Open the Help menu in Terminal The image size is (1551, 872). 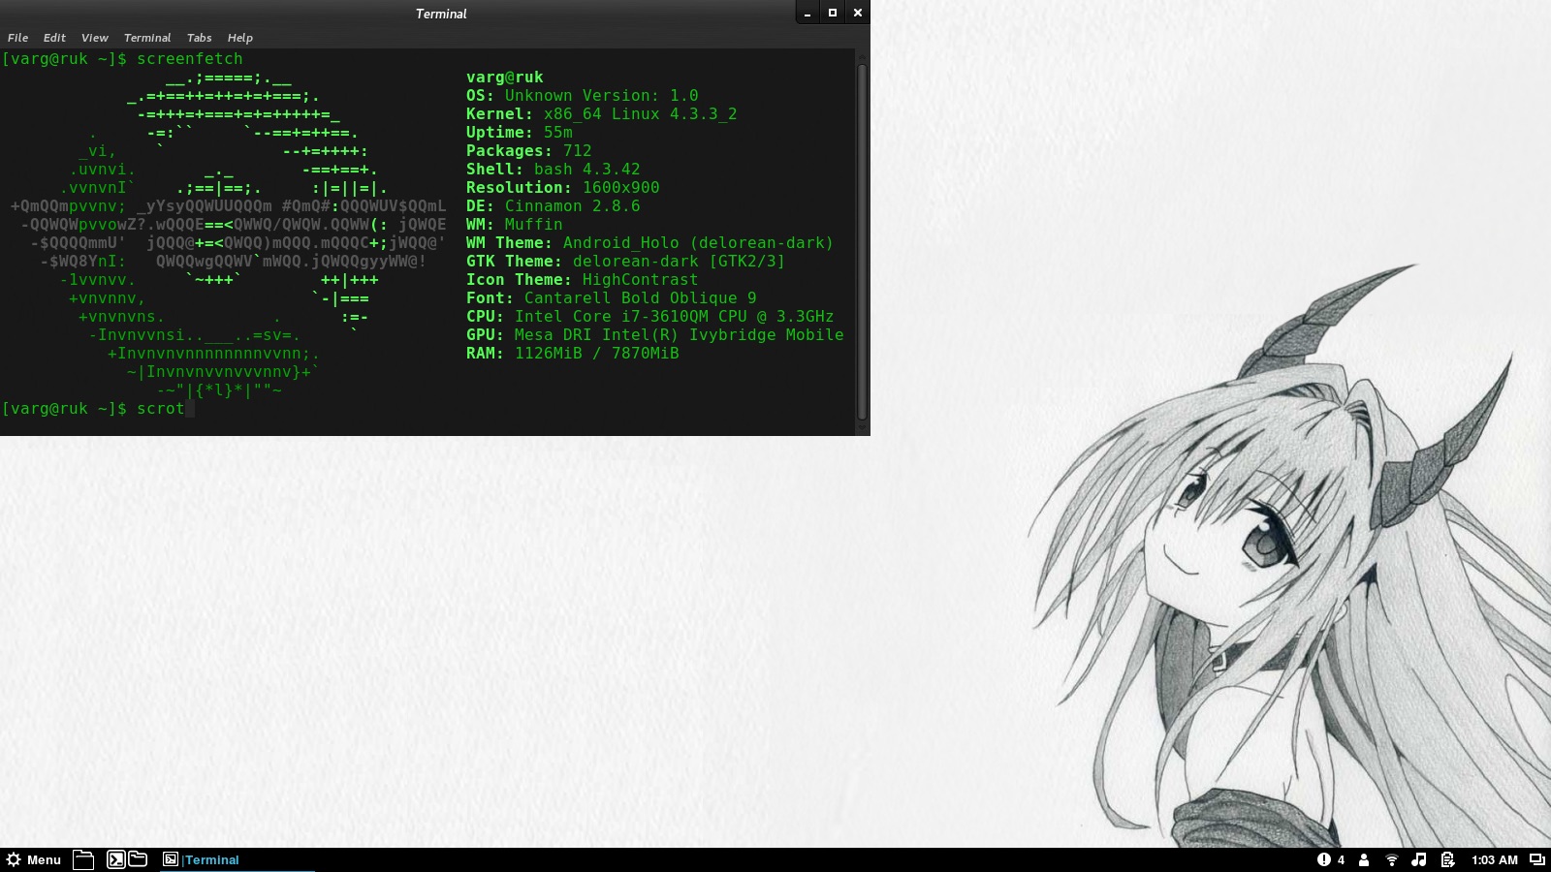coord(239,38)
